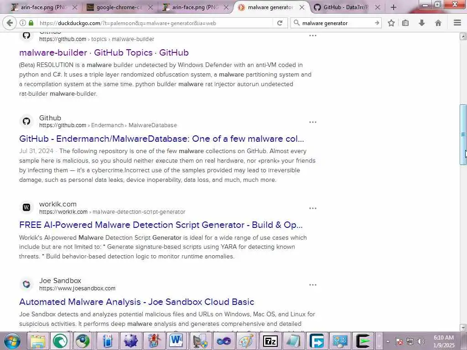Open the Paint palette taskbar icon
467x350 pixels.
(246, 341)
